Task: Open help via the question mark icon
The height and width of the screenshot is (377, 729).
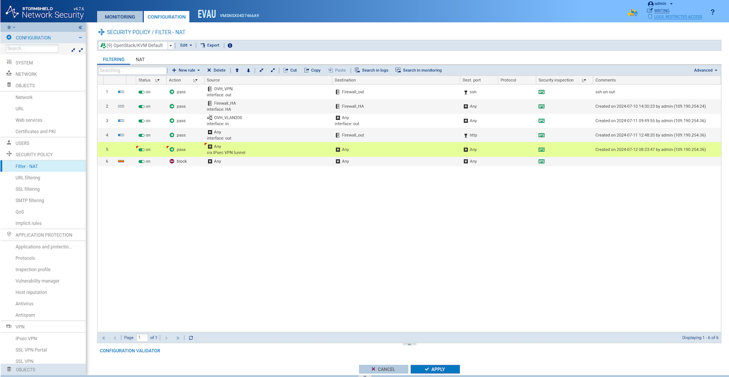Action: (x=712, y=12)
